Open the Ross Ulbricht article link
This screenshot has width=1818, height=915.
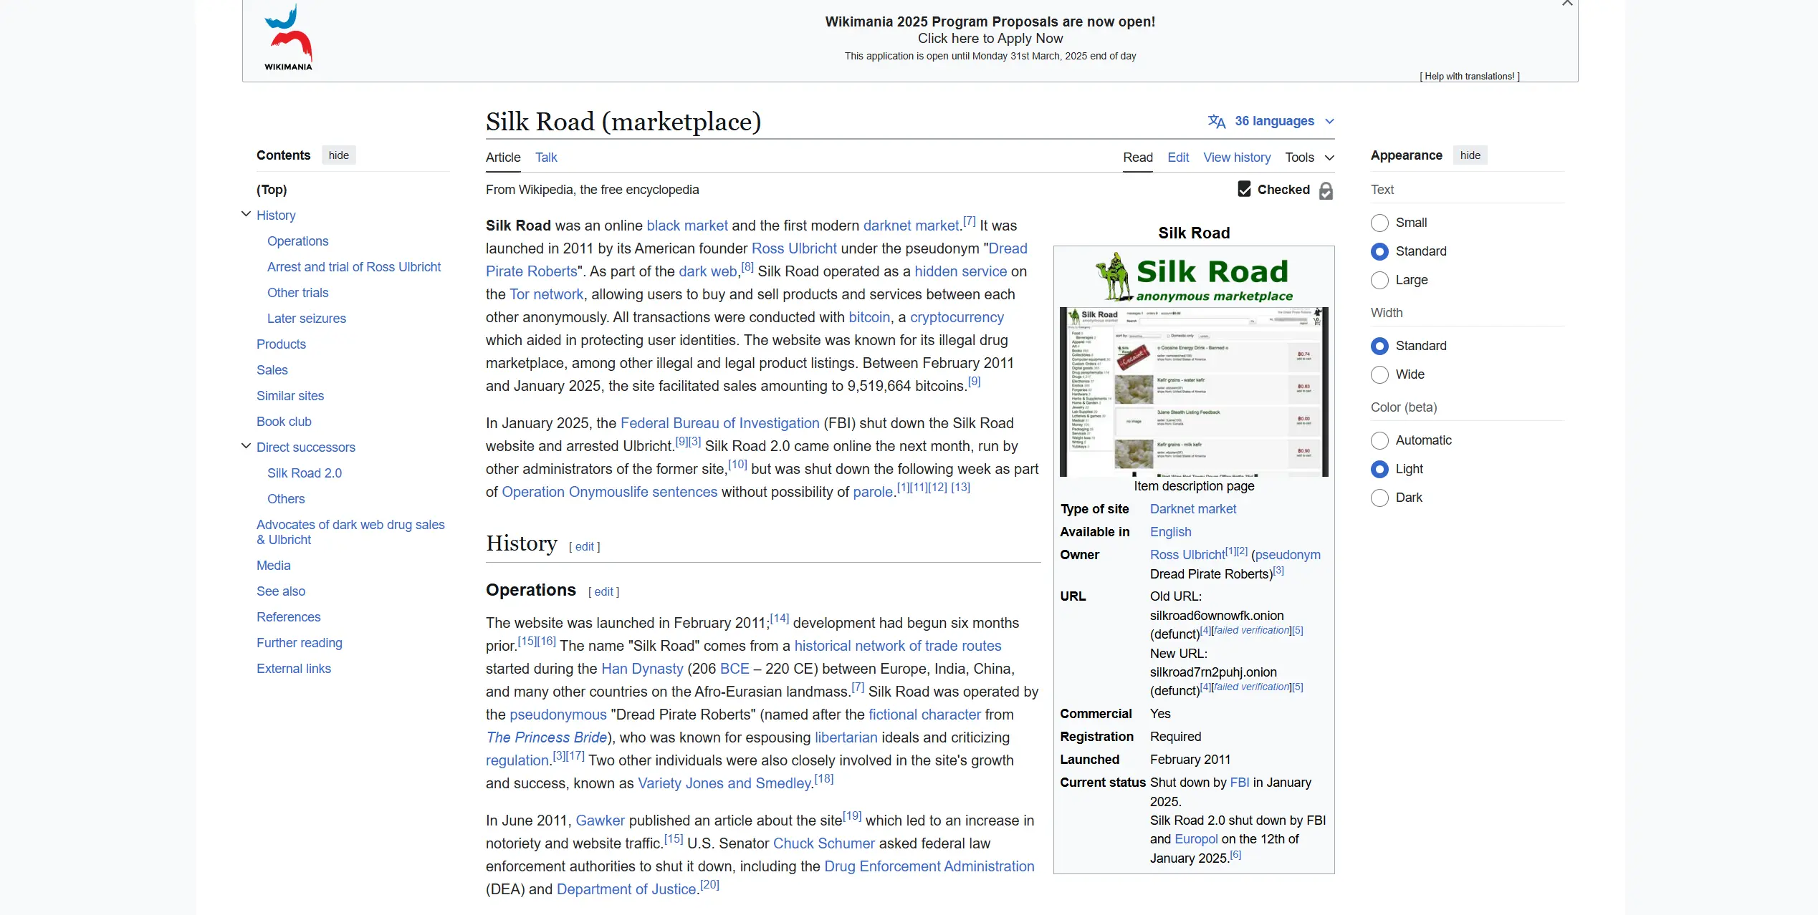pos(793,248)
